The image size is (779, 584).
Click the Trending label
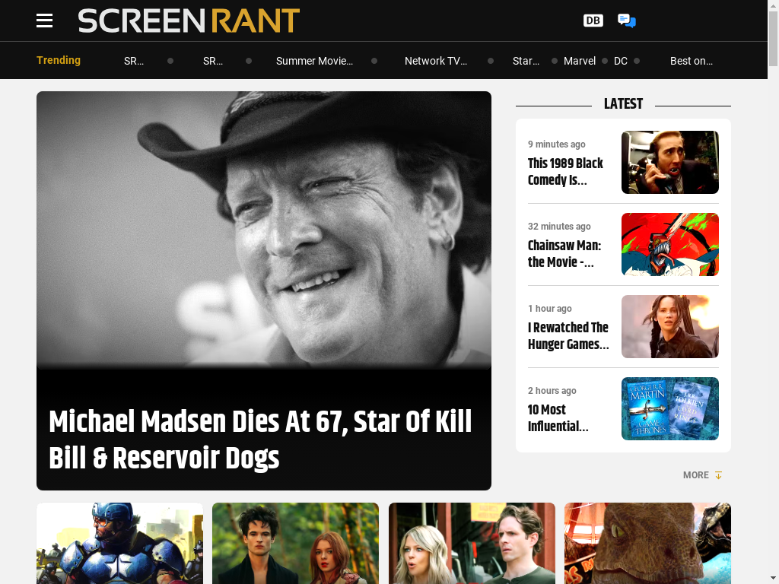58,60
